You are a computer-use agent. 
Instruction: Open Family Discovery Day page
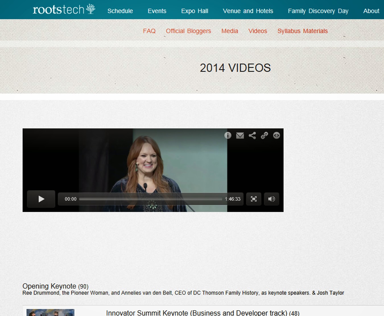click(318, 11)
